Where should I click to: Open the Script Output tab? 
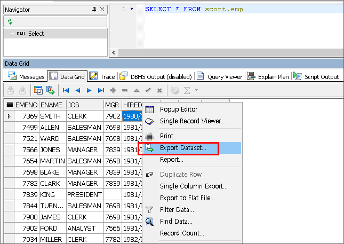tap(316, 77)
